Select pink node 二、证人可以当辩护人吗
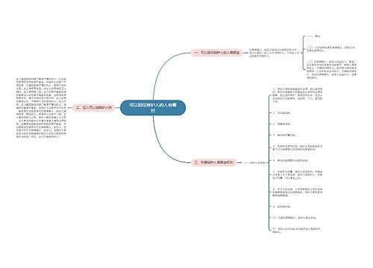Viewport: 373px width, 268px height. point(94,108)
